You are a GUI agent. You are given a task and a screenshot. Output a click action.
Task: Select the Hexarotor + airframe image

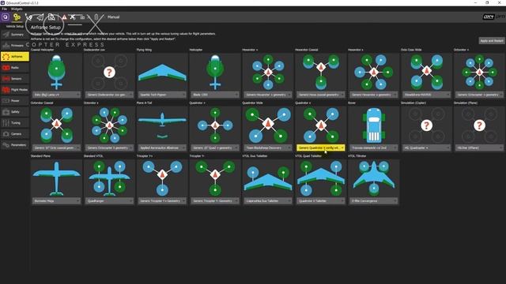click(268, 72)
